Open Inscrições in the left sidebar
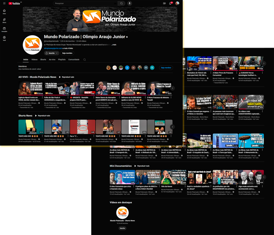Image resolution: width=274 pixels, height=235 pixels. coord(4,29)
